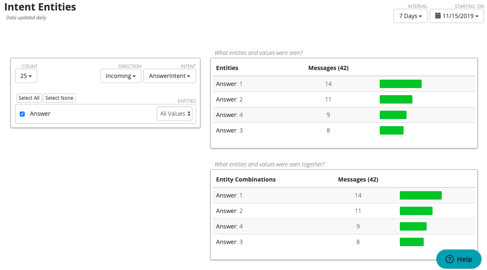Click the Select All button
The height and width of the screenshot is (270, 487).
[x=29, y=98]
